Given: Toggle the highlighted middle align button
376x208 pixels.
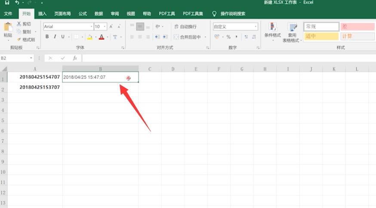Looking at the screenshot, I should [140, 26].
